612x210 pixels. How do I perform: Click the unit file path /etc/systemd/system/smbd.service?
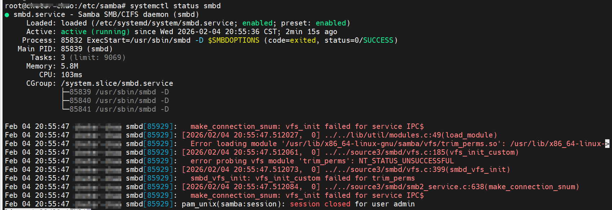[x=165, y=23]
